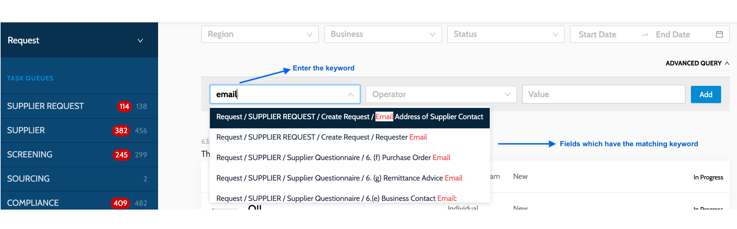Collapse the email field search caret
Screen dimensions: 737x229
click(x=351, y=94)
